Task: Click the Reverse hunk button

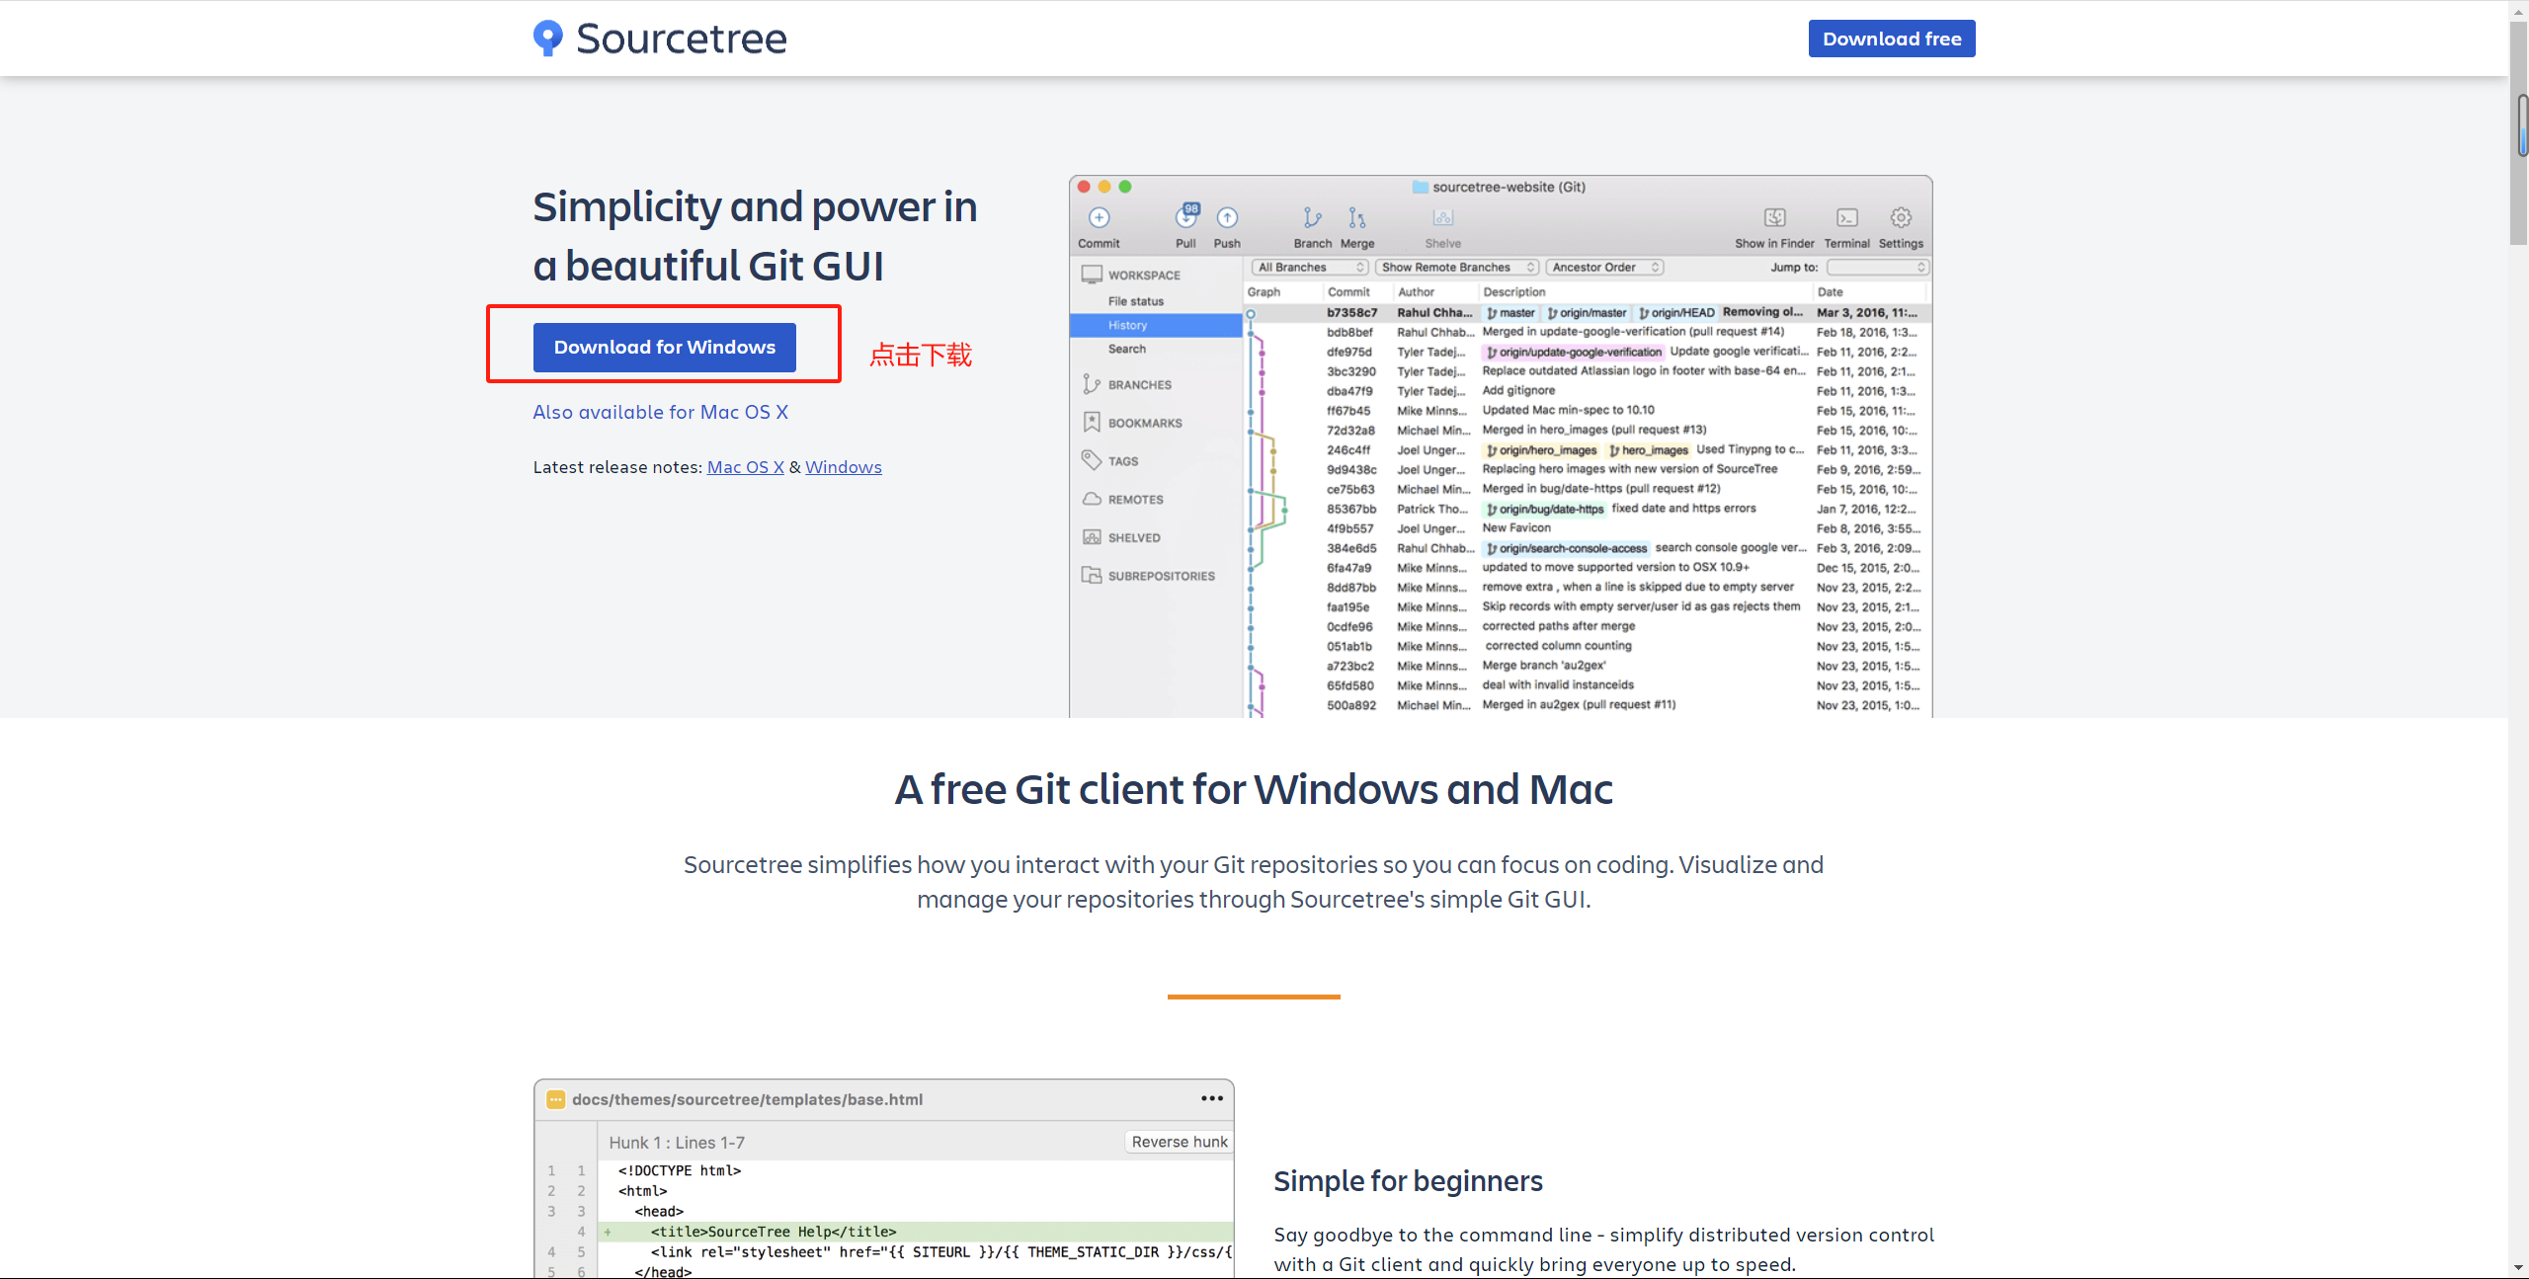Action: point(1179,1142)
